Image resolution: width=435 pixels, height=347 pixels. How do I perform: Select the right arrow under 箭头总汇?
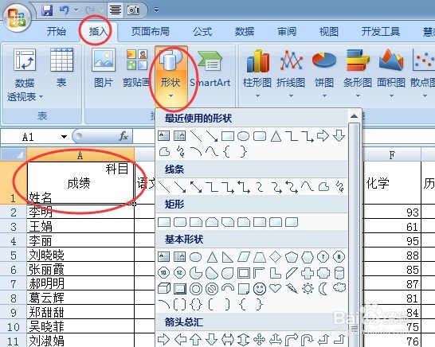pos(163,339)
